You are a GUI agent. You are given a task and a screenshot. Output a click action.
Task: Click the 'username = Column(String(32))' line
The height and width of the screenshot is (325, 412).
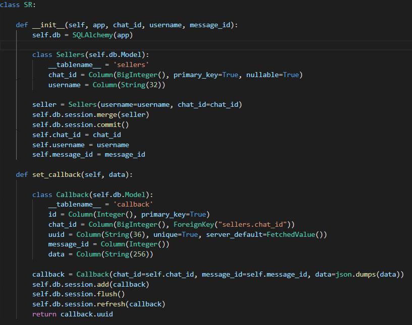click(107, 85)
